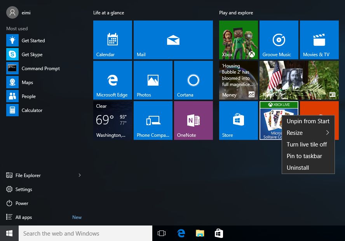Open Maps from Most used list
Viewport: 345px width, 241px height.
[x=44, y=82]
